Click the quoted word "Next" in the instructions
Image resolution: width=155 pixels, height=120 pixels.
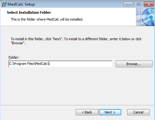(57, 39)
